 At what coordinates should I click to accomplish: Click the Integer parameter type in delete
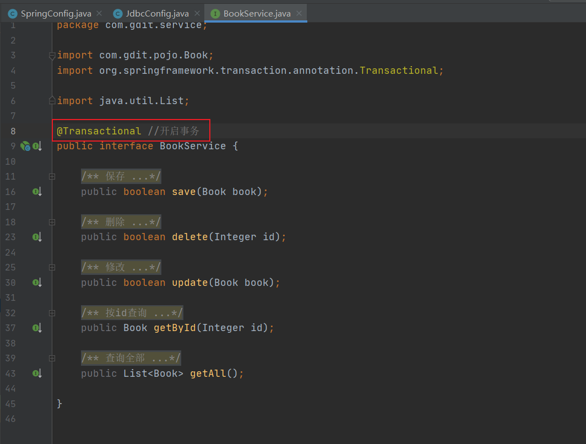(x=236, y=237)
